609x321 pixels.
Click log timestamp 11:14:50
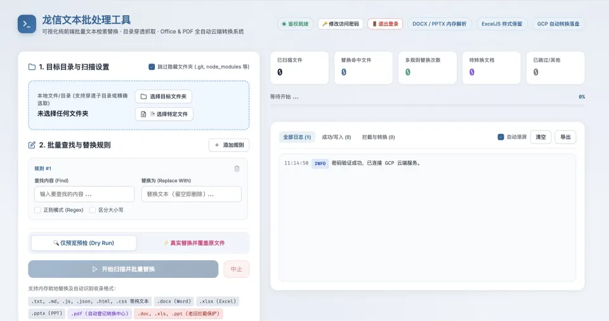click(x=296, y=163)
